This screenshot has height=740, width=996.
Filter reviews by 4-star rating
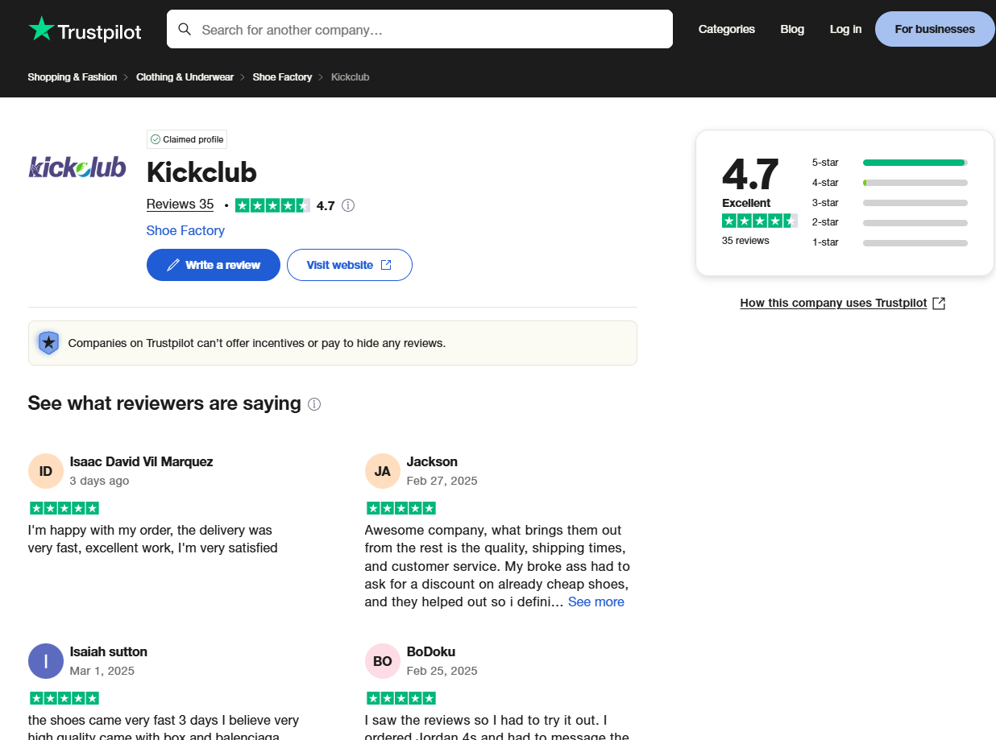[x=890, y=183]
